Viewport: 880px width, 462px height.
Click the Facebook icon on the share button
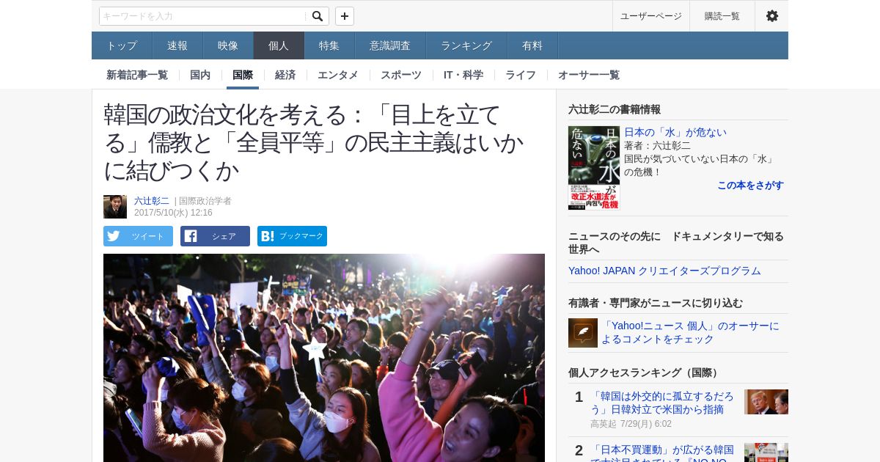(191, 236)
